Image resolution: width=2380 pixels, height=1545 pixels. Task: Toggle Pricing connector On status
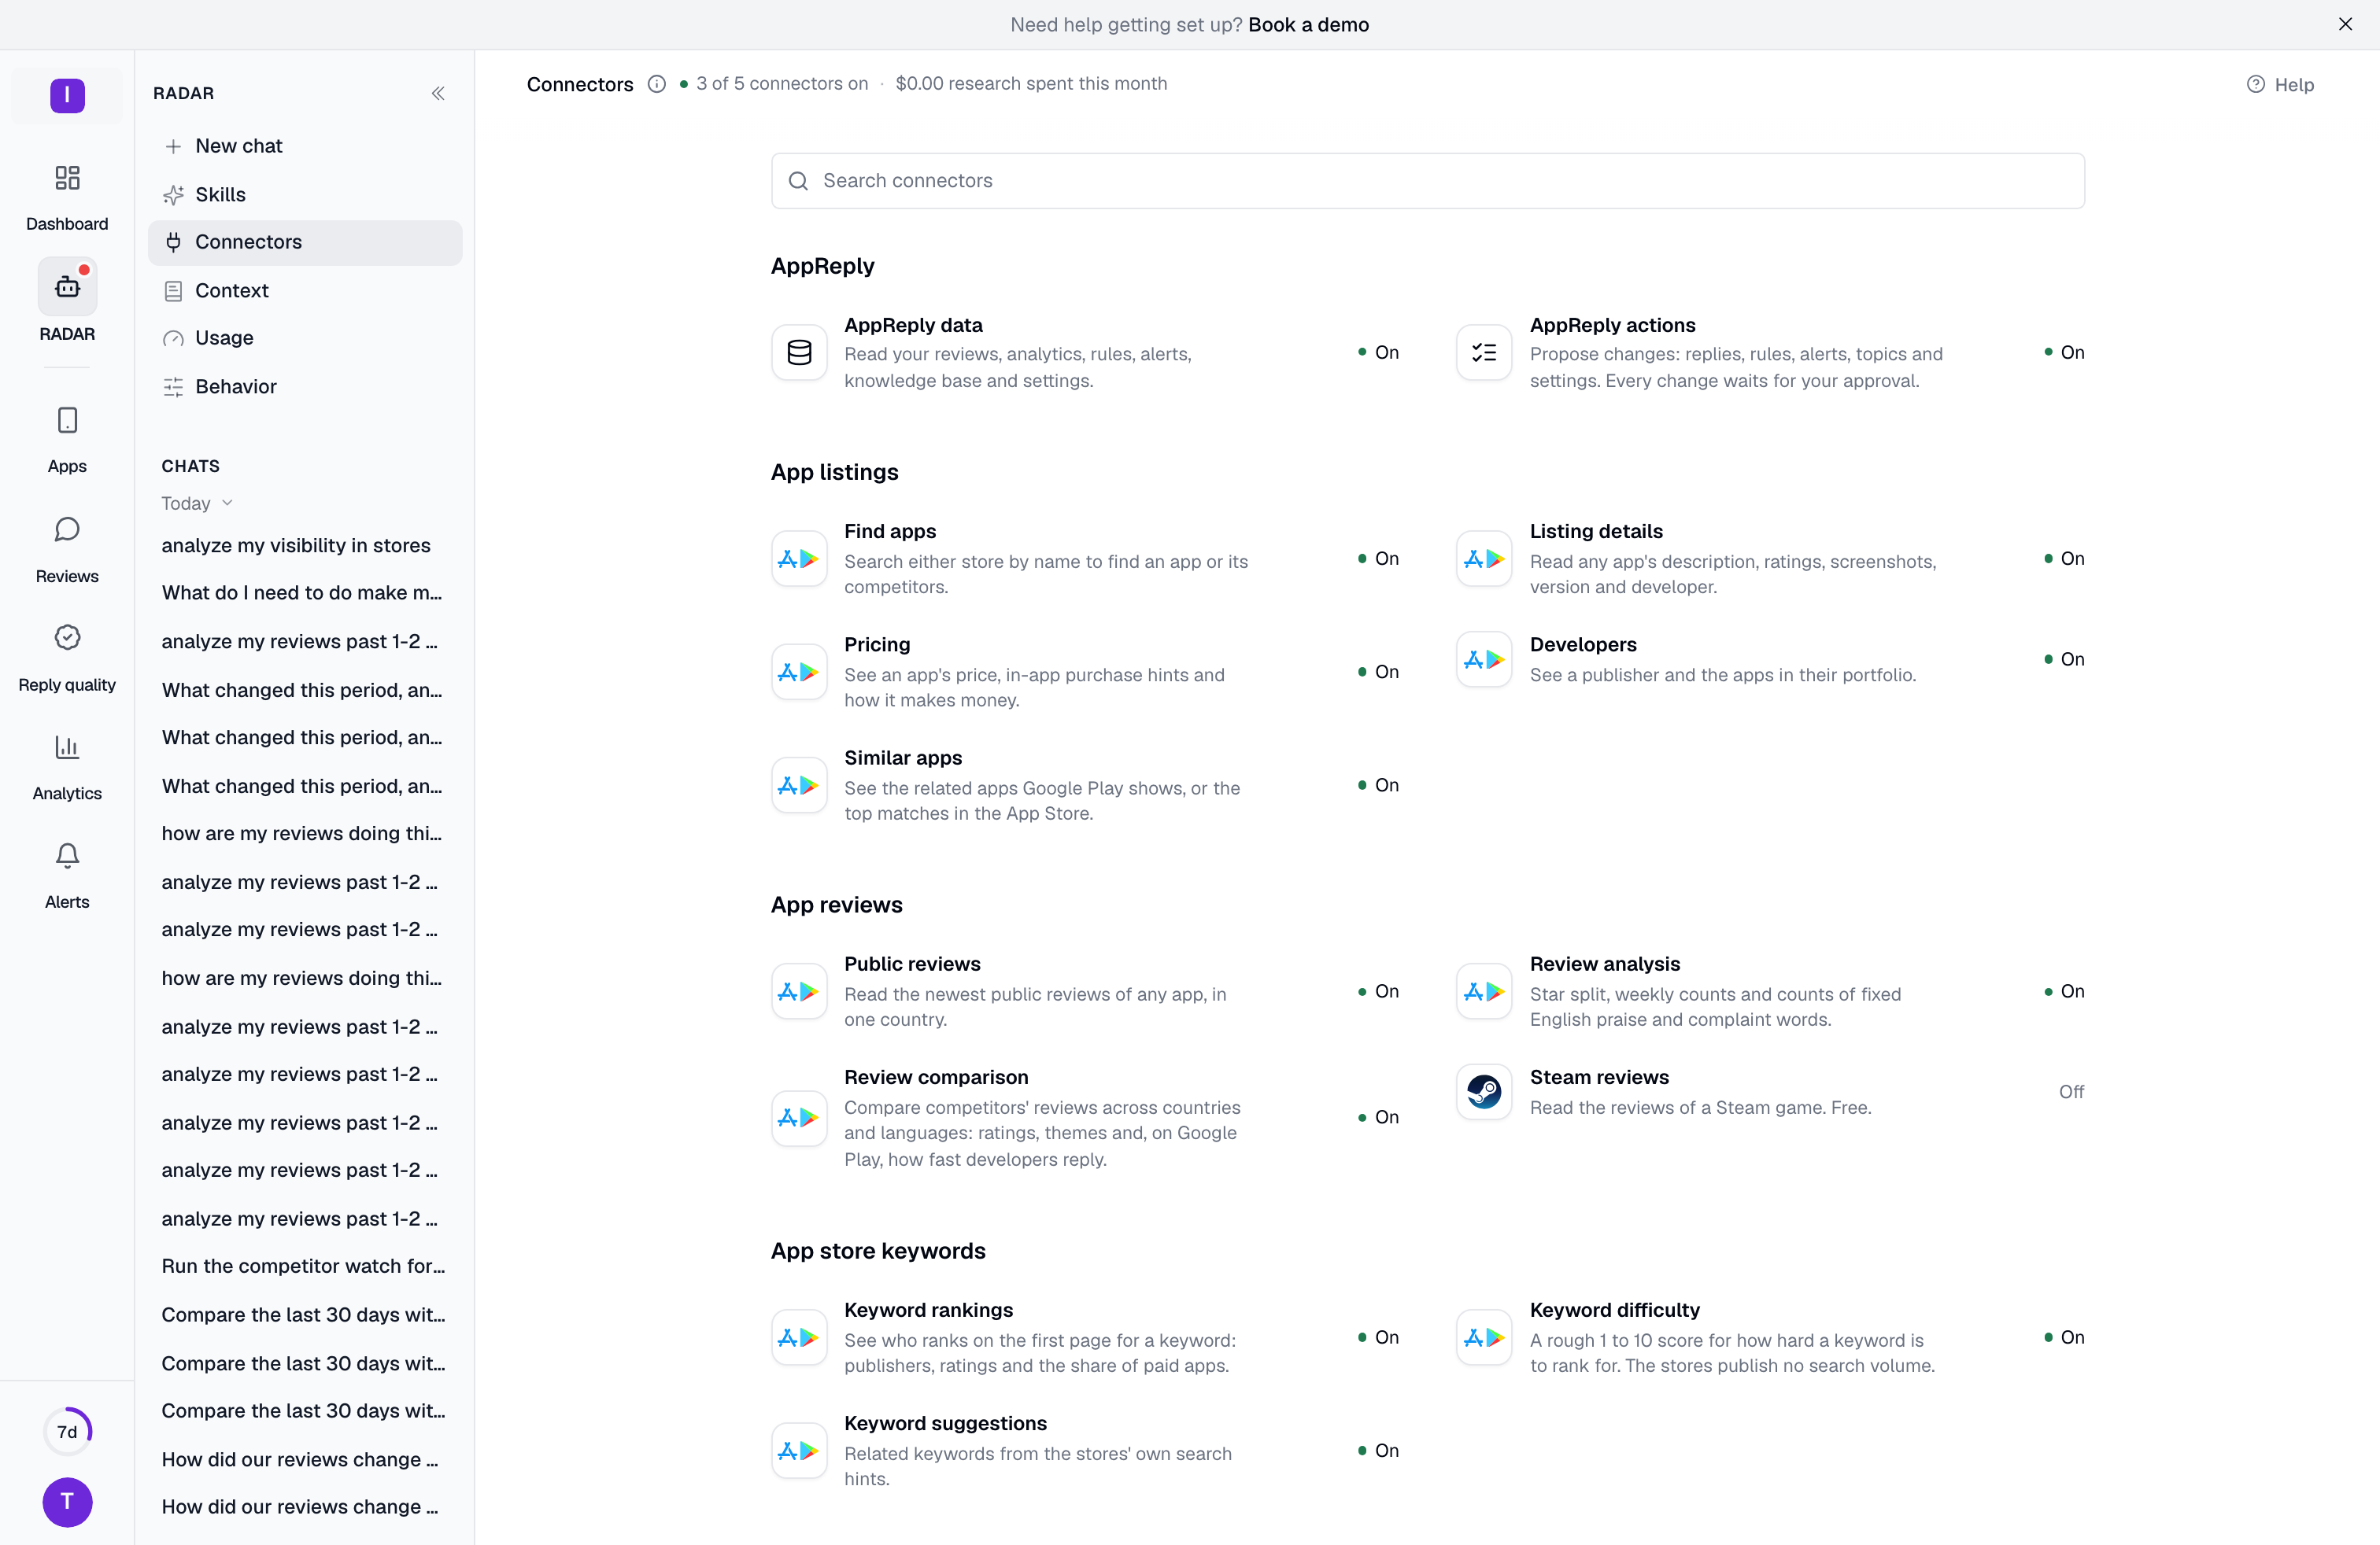click(x=1378, y=673)
